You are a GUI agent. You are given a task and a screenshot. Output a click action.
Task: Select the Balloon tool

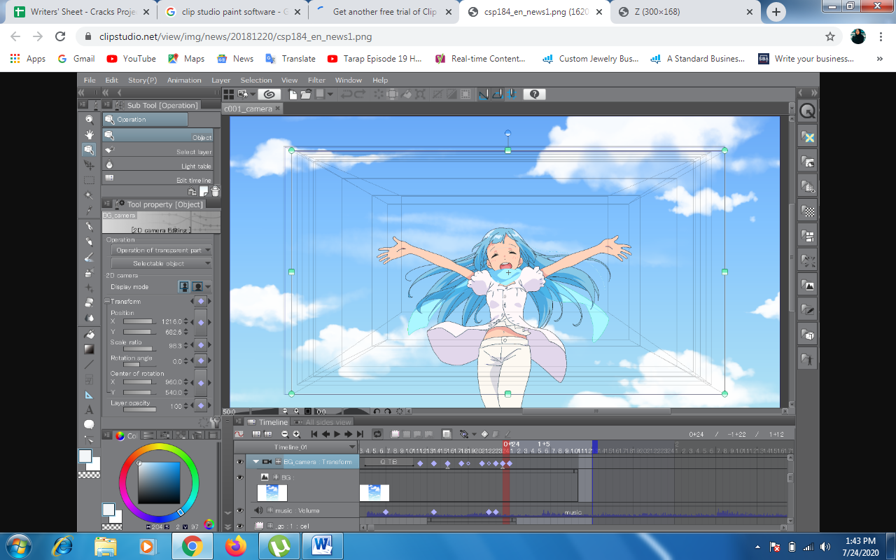[x=89, y=424]
